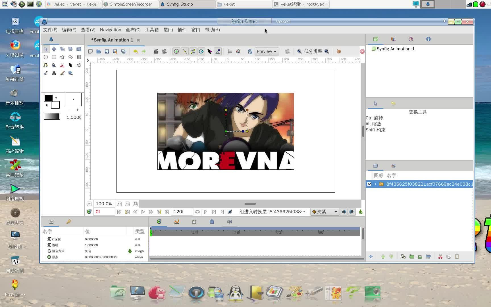
Task: Open the Navigation menu
Action: [x=111, y=30]
